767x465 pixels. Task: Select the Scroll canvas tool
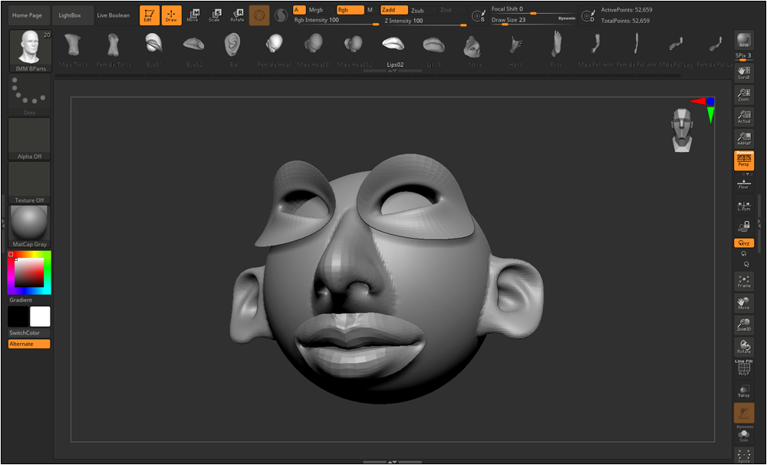pos(743,73)
